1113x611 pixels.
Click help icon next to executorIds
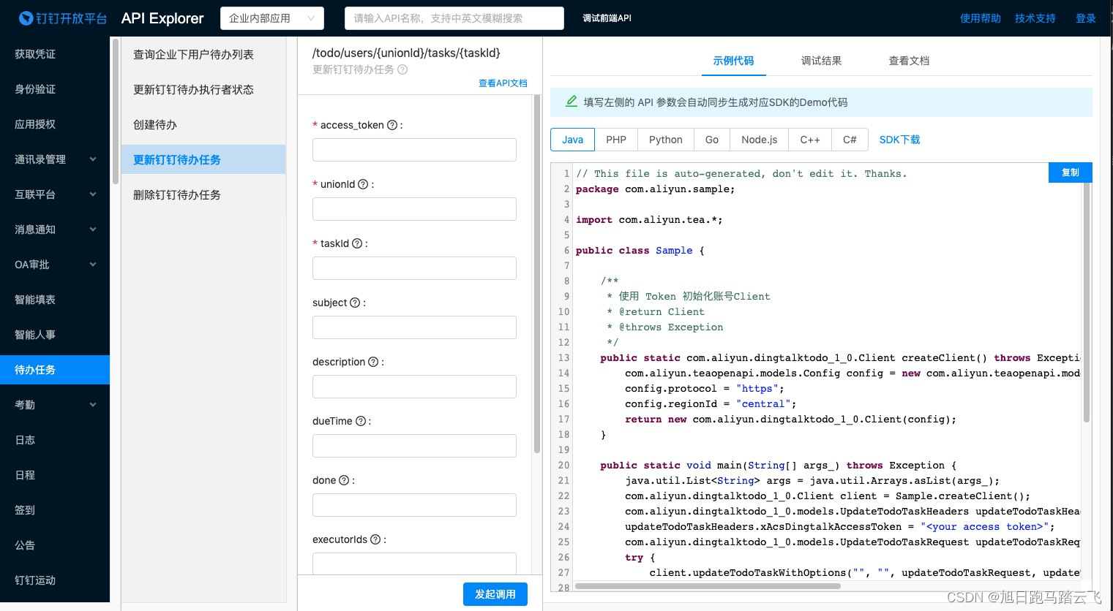(x=375, y=539)
